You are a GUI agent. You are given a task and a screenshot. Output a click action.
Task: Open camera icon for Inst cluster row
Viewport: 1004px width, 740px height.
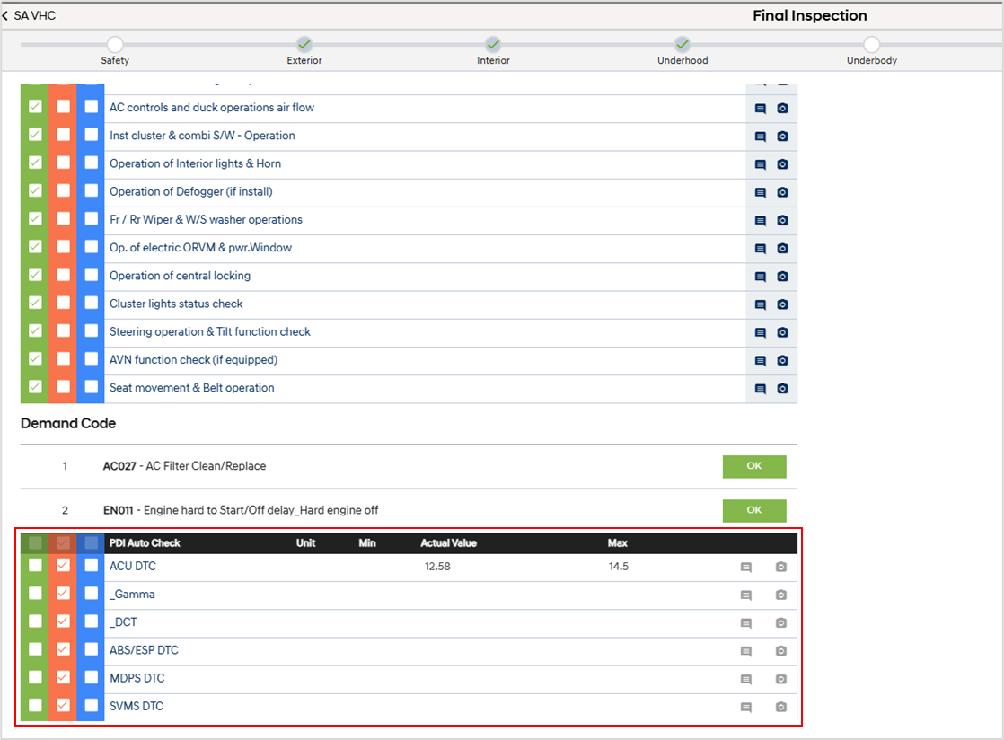click(x=782, y=137)
